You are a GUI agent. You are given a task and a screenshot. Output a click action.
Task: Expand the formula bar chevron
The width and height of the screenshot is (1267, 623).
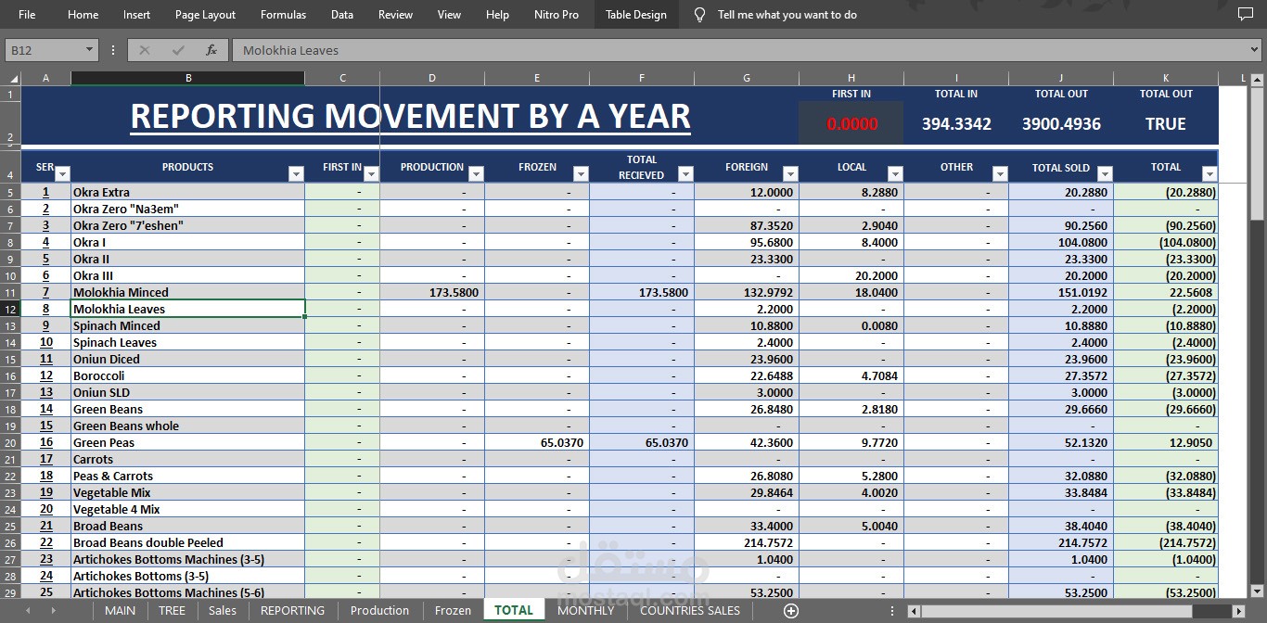click(x=1255, y=50)
